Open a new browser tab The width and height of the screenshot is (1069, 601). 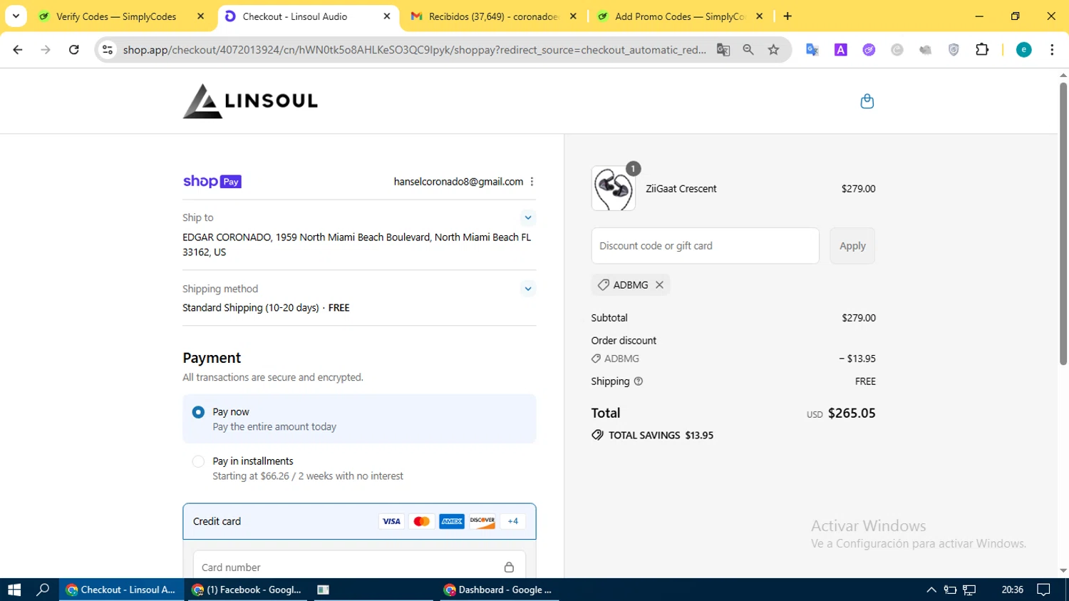pos(787,16)
